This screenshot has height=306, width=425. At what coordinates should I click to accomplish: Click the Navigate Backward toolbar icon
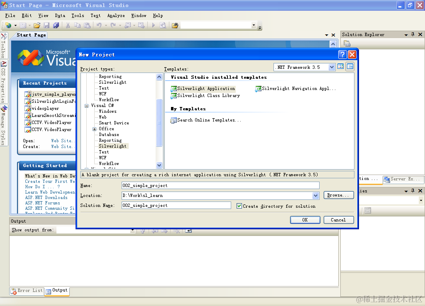[127, 25]
